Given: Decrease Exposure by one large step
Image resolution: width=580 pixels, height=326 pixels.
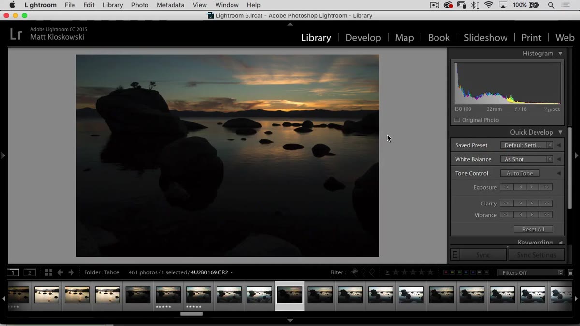Looking at the screenshot, I should tap(507, 187).
